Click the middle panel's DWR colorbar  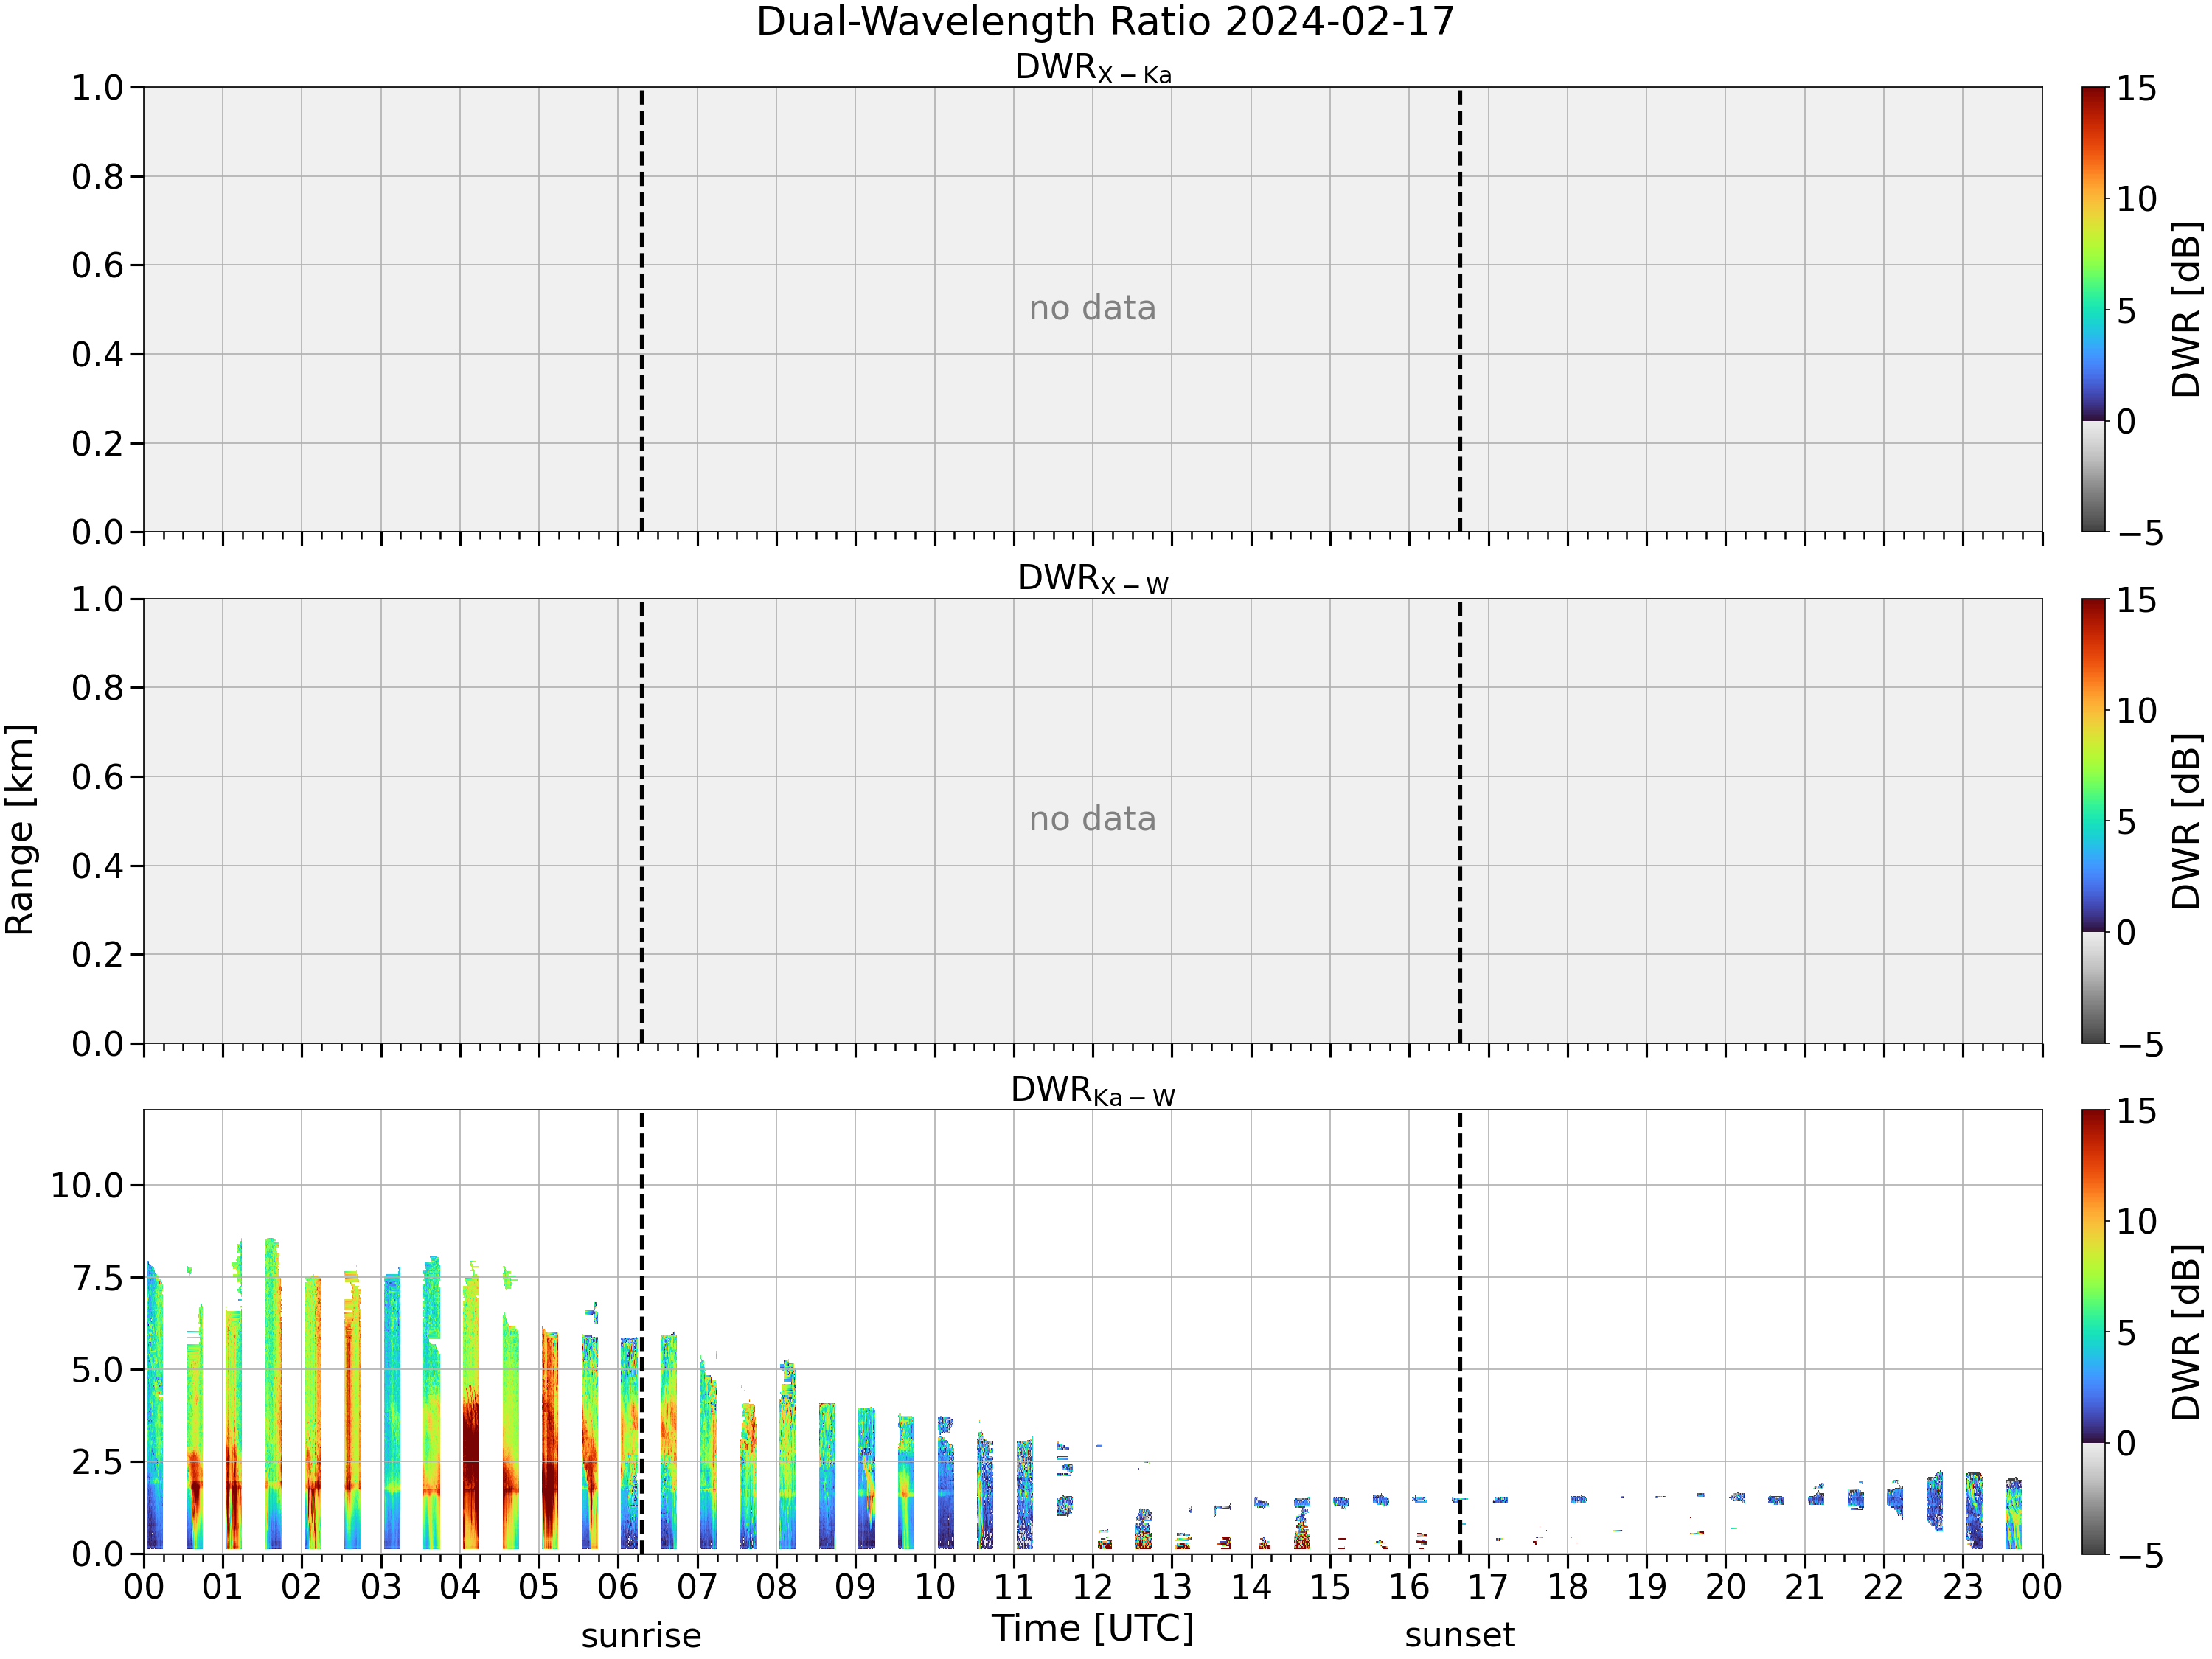pos(2094,821)
